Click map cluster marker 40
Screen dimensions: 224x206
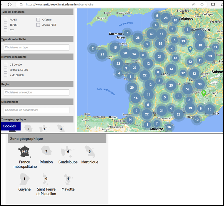pos(152,34)
